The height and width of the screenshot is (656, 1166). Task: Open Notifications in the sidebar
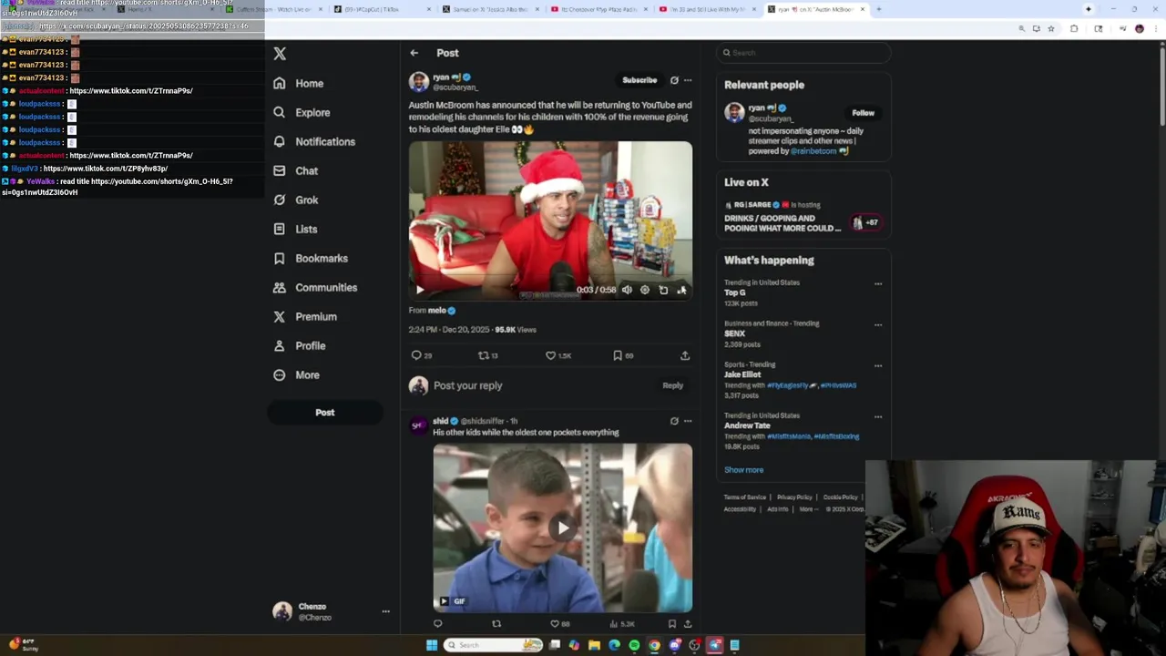pos(314,141)
